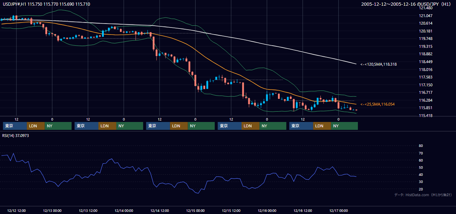The width and height of the screenshot is (456, 214).
Task: Click the 12/14 00:00 time label
Action: coord(124,211)
